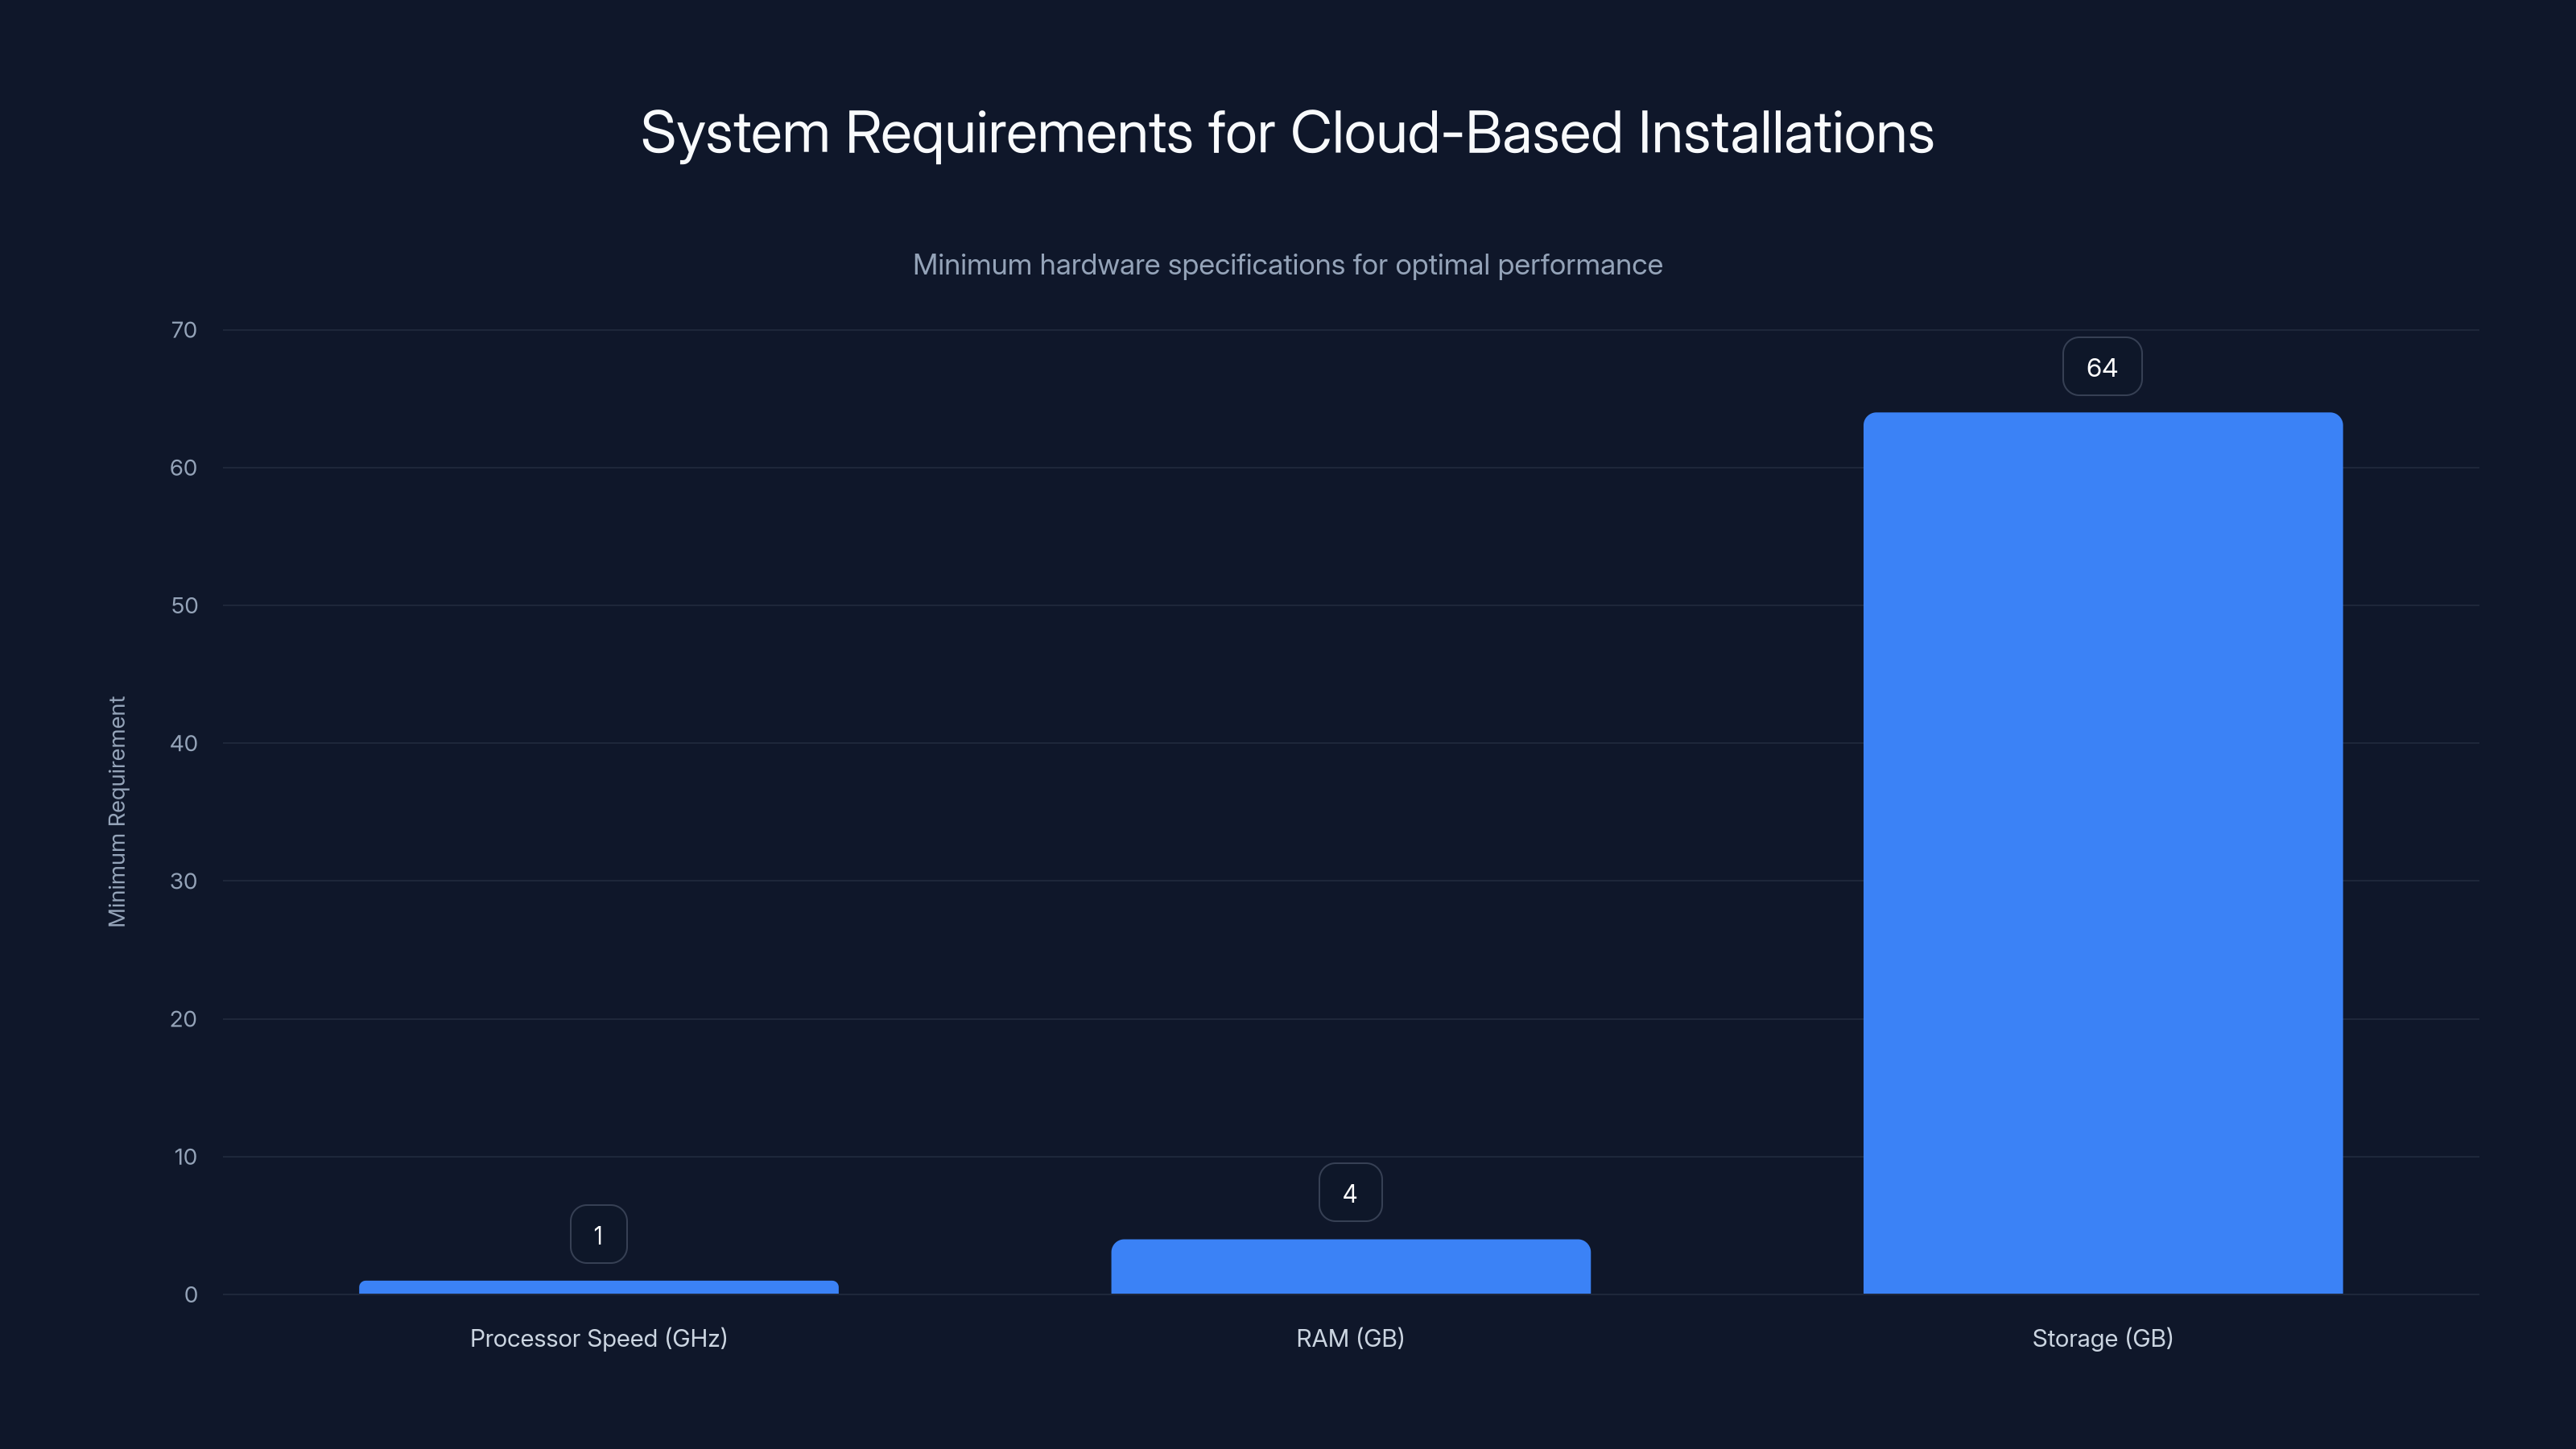Click the Processor Speed (GHz) bar

click(598, 1287)
